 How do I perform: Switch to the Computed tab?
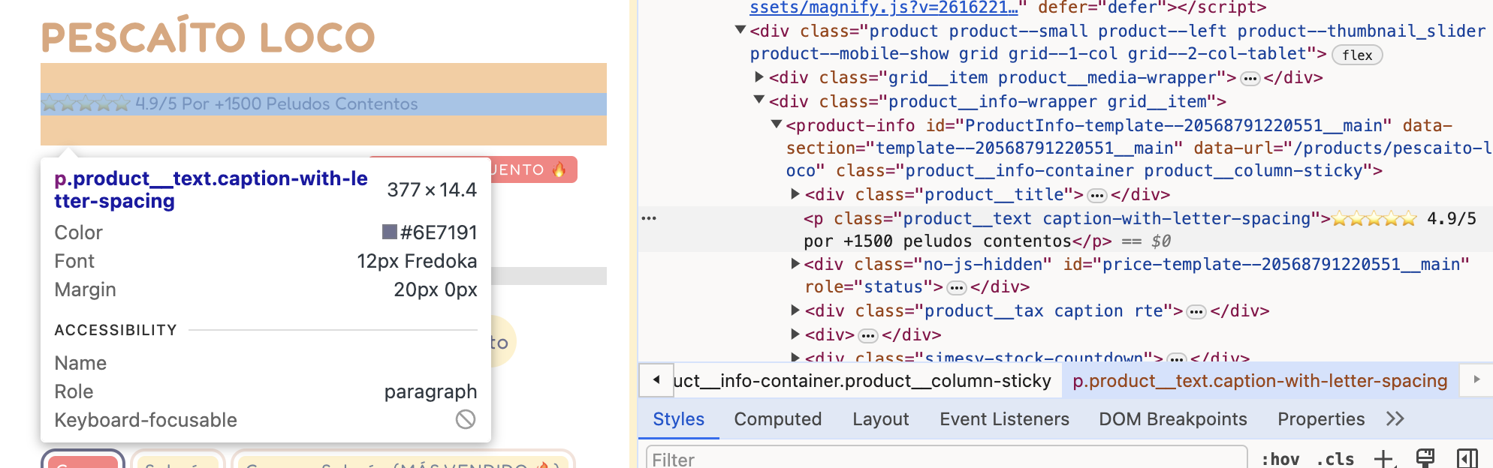tap(777, 419)
